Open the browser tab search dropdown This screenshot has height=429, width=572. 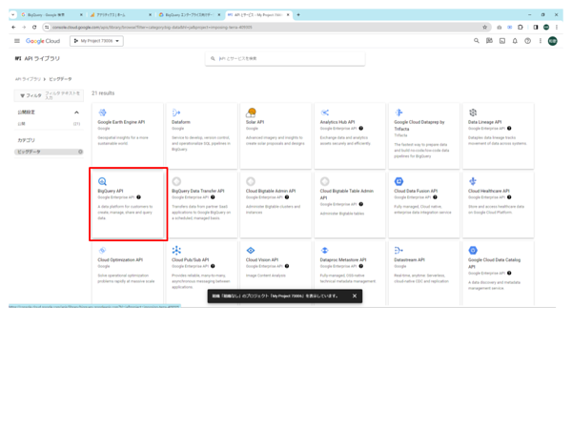pyautogui.click(x=12, y=15)
